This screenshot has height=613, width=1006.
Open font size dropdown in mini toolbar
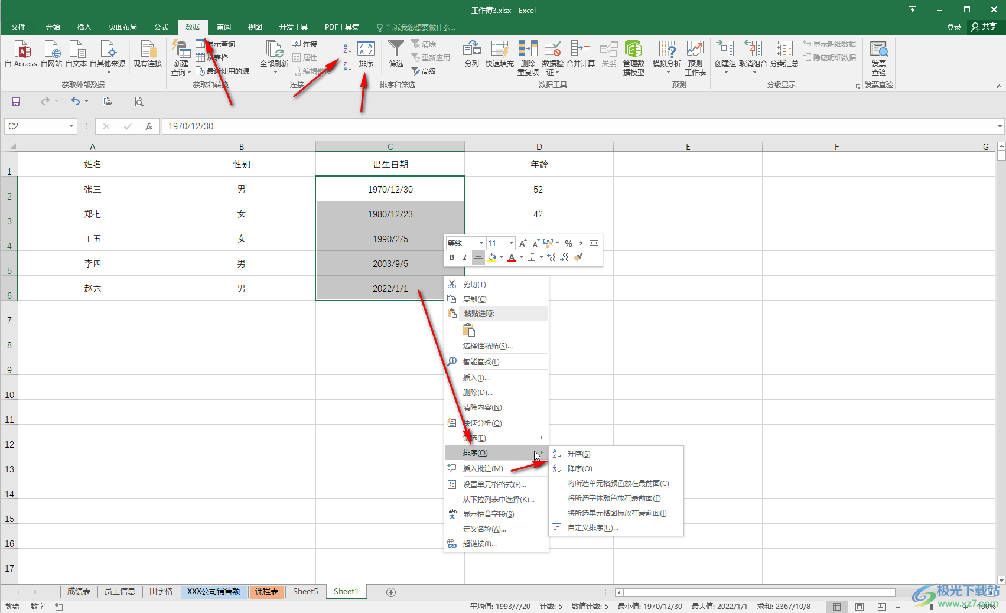click(511, 243)
